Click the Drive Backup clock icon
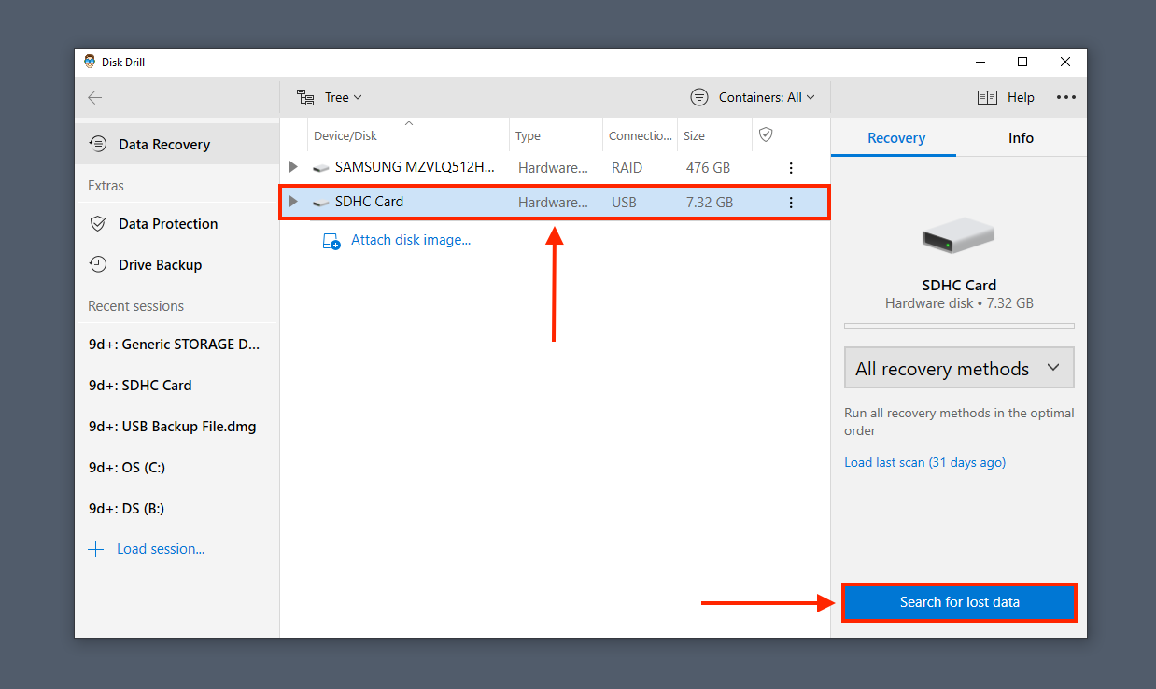Screen dimensions: 1156x689 (98, 265)
